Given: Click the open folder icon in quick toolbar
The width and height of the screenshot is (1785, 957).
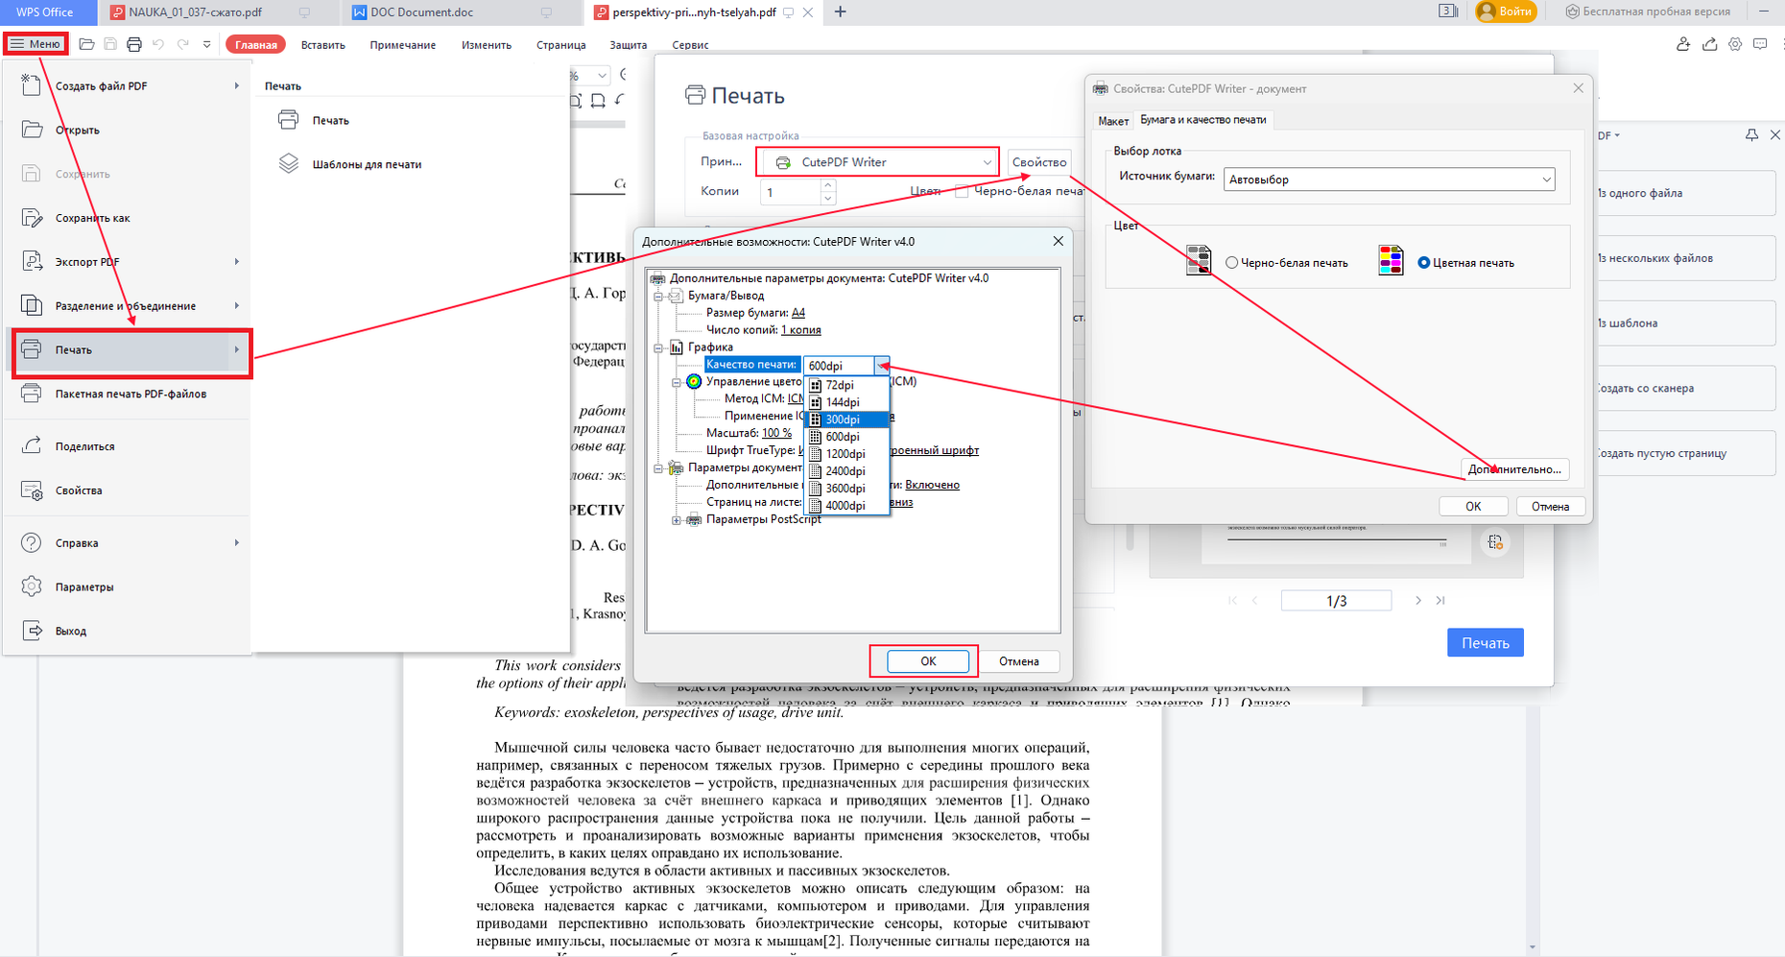Looking at the screenshot, I should [86, 44].
